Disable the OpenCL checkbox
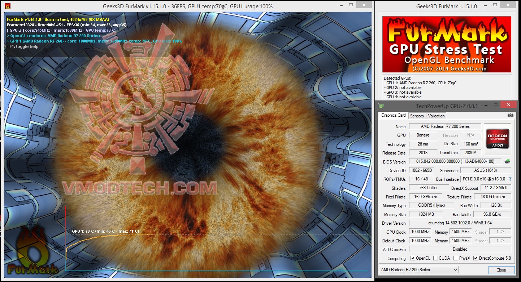The height and width of the screenshot is (282, 521). click(x=412, y=258)
